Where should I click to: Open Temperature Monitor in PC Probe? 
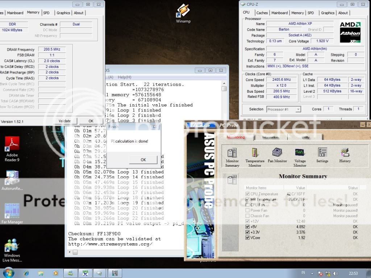(255, 157)
